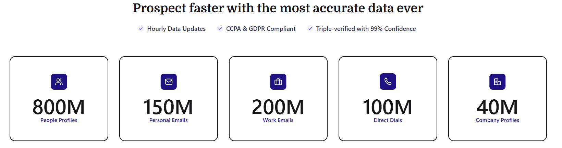
Task: Click the Prospect faster headline text
Action: (278, 8)
